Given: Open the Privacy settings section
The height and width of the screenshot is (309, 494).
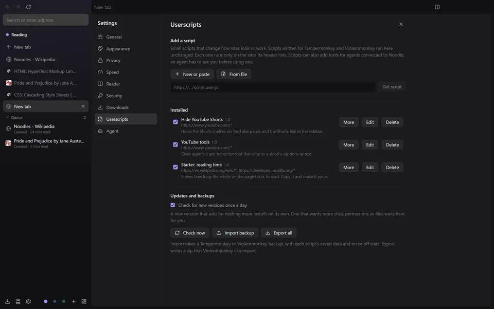Looking at the screenshot, I should pos(126,61).
